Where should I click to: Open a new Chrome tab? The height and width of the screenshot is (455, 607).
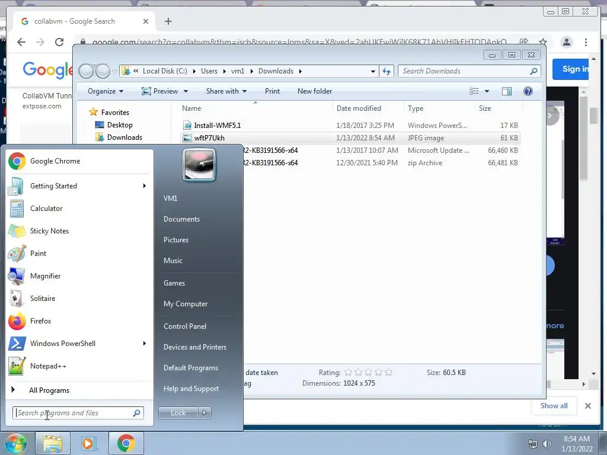coord(168,21)
